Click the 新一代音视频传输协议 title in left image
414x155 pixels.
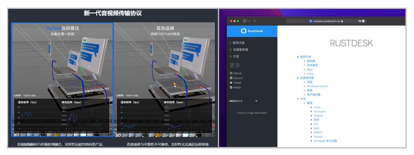[x=113, y=13]
